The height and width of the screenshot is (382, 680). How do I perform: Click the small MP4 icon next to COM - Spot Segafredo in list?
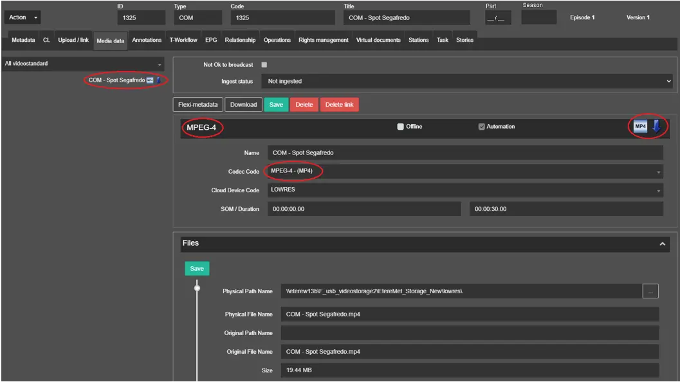tap(150, 80)
